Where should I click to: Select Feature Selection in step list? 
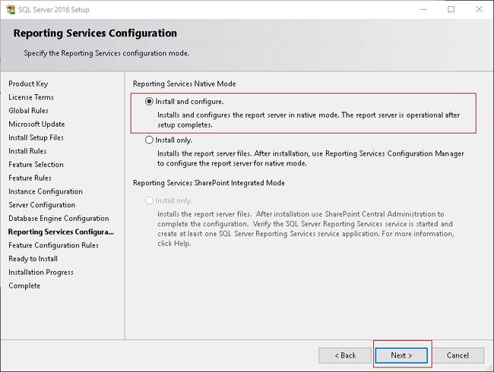click(36, 165)
